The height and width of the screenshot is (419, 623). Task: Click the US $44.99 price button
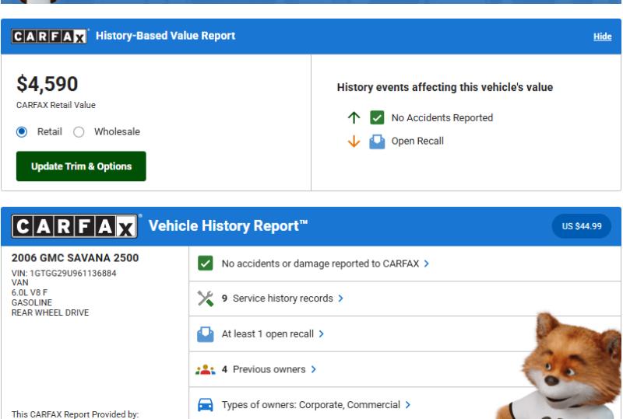point(582,226)
